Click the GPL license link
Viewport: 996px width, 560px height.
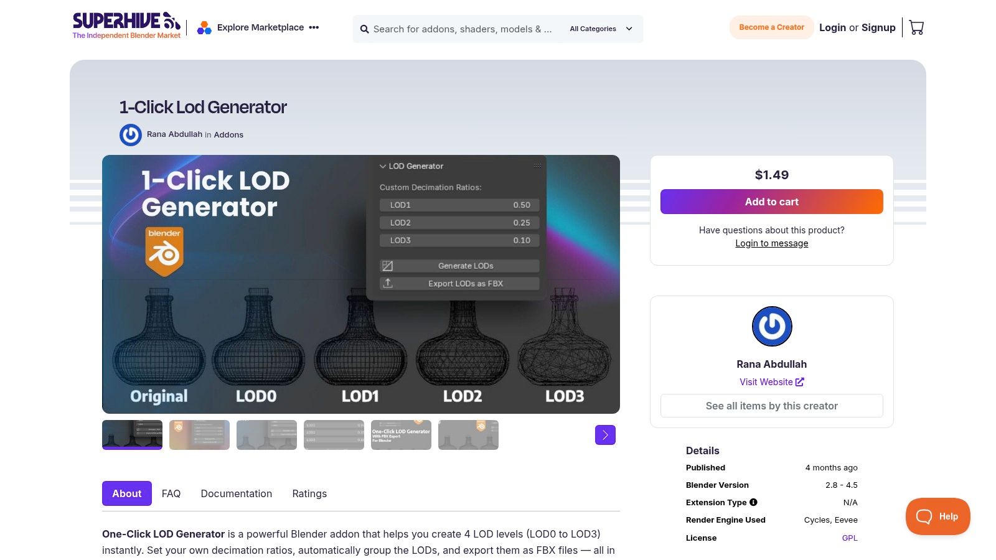pyautogui.click(x=849, y=538)
